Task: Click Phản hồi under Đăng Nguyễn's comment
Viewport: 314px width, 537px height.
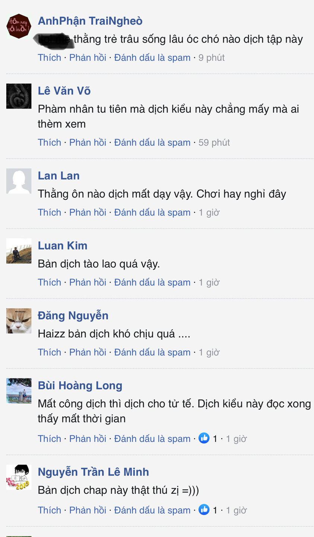Action: (88, 352)
